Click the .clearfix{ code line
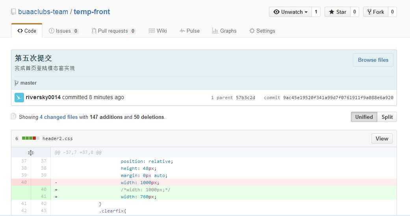Viewport: 410px width, 216px height. click(113, 211)
